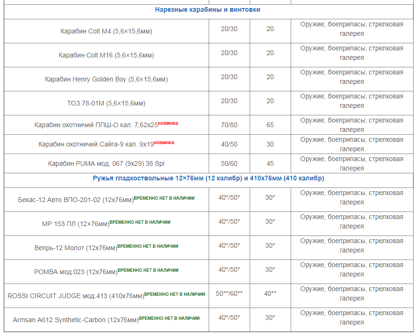The width and height of the screenshot is (415, 333).
Task: Click value '45' in the PUMA row
Action: pyautogui.click(x=270, y=163)
